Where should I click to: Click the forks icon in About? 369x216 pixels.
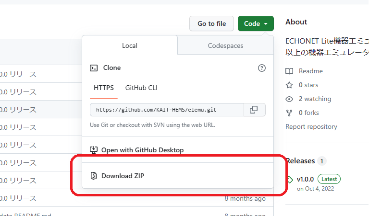289,113
